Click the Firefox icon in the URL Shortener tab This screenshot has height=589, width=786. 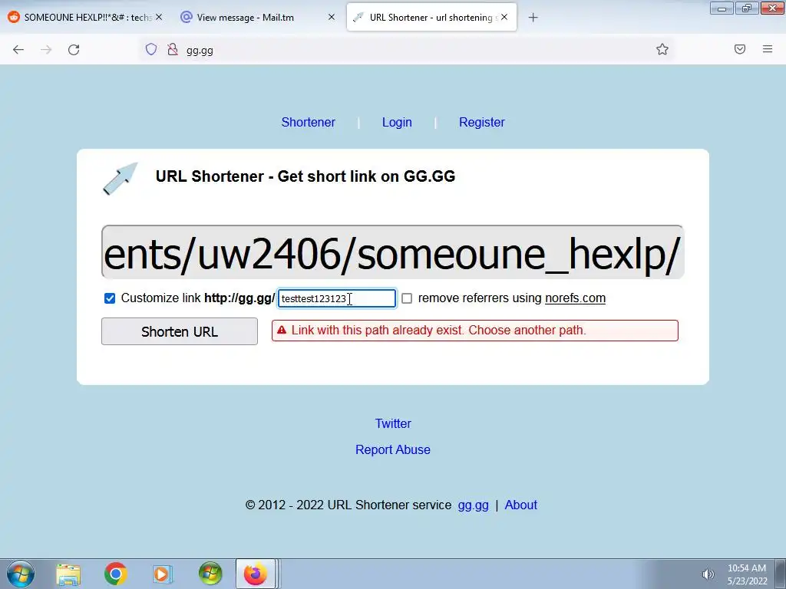coord(358,18)
